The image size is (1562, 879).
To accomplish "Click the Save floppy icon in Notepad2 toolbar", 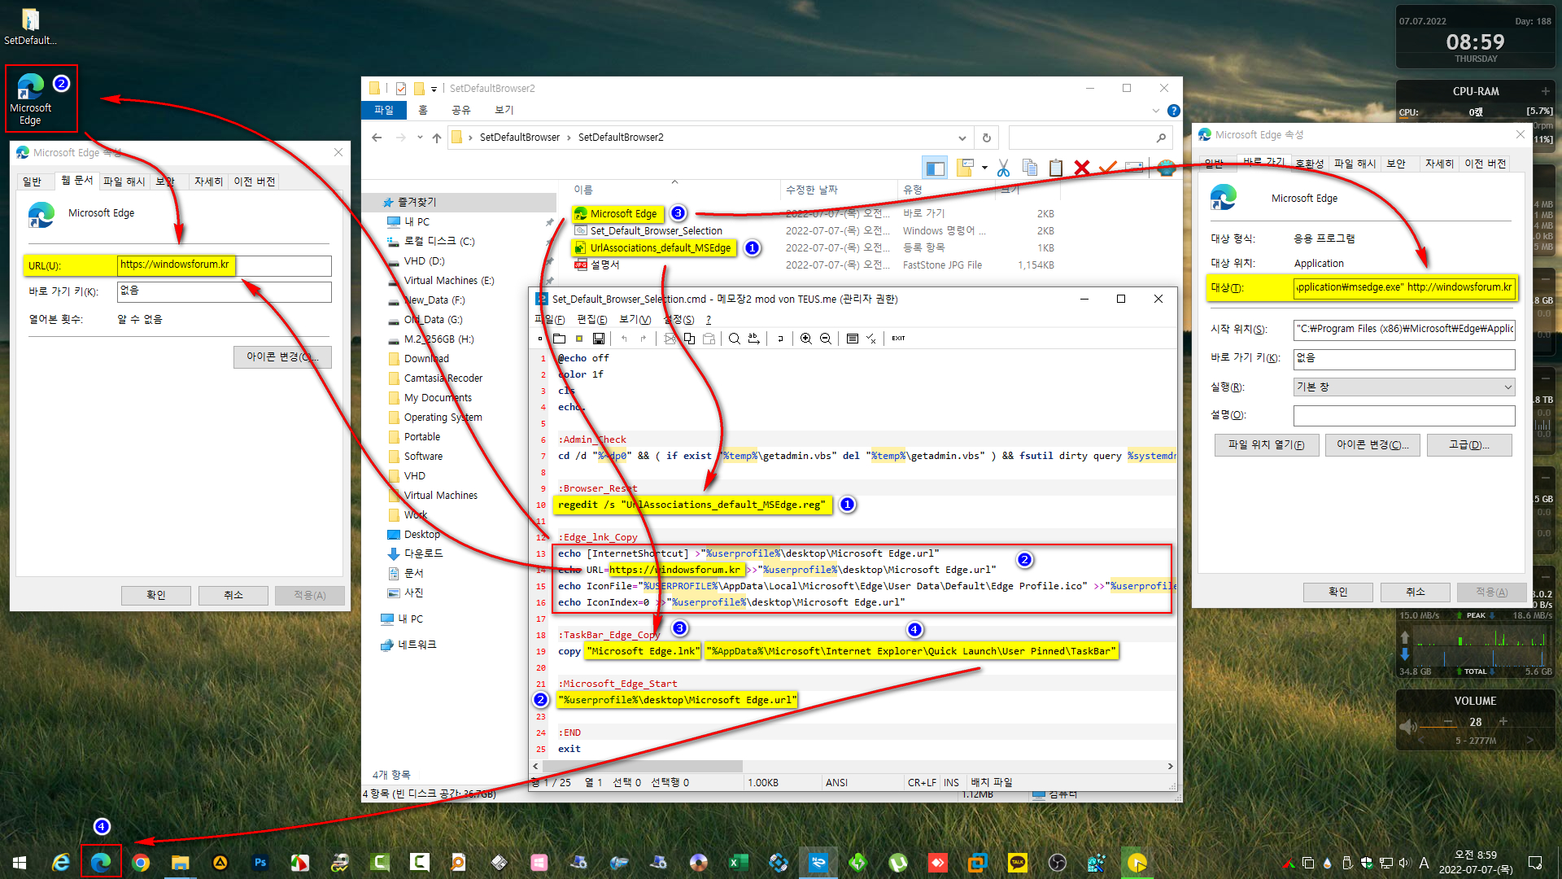I will pos(599,339).
